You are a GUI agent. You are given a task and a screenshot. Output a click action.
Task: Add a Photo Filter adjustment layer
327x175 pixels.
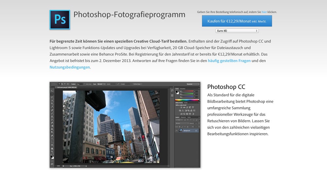[x=189, y=111]
